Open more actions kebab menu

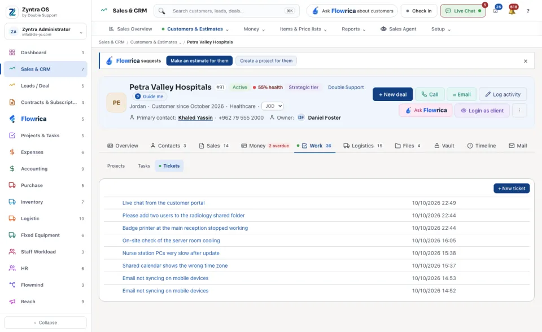tap(519, 111)
